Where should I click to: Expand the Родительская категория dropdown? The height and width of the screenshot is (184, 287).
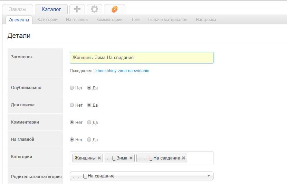(x=142, y=176)
